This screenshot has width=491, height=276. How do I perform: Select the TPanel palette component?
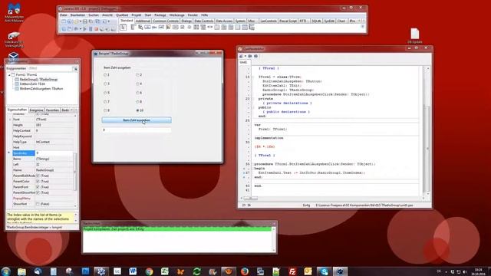coord(238,28)
